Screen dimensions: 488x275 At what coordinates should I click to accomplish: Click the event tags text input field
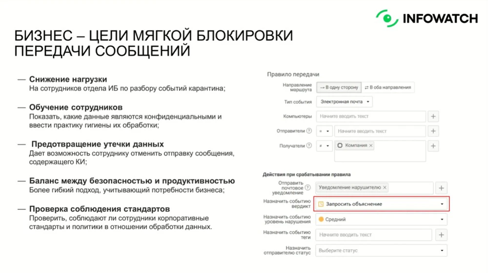[x=374, y=235]
